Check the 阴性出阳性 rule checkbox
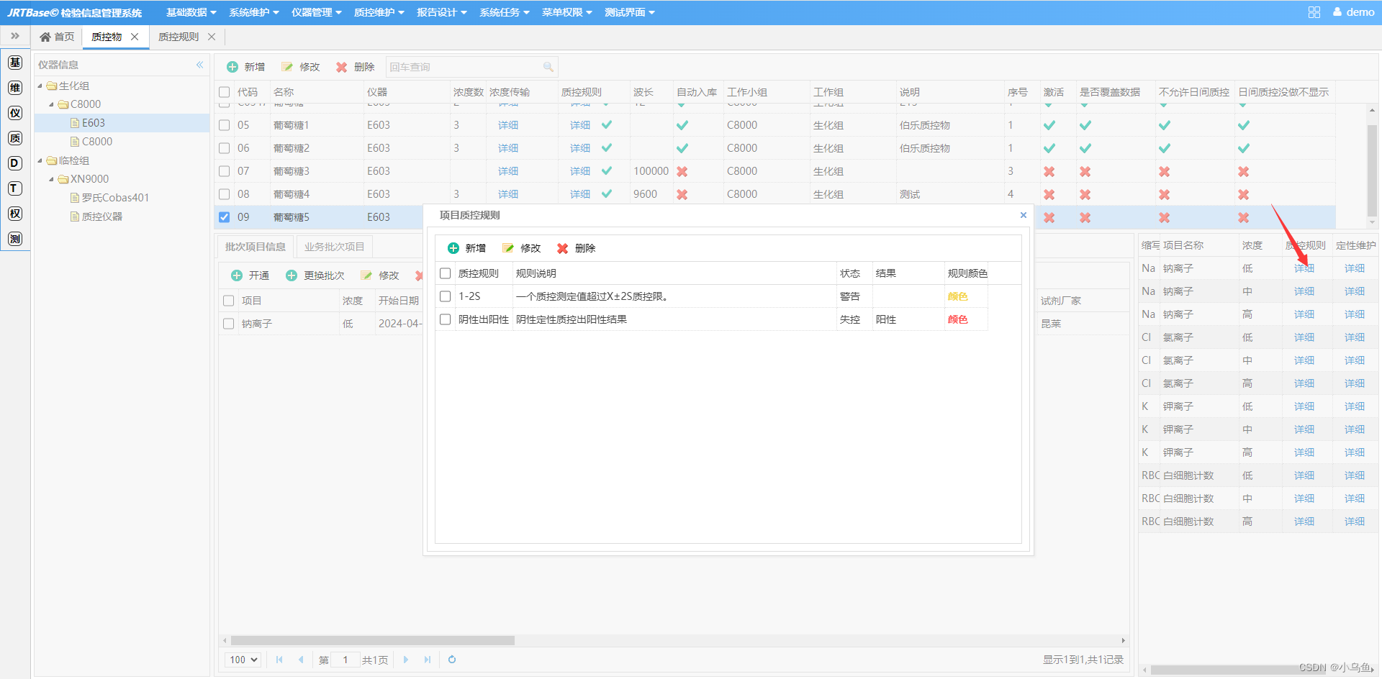This screenshot has width=1382, height=679. (446, 319)
